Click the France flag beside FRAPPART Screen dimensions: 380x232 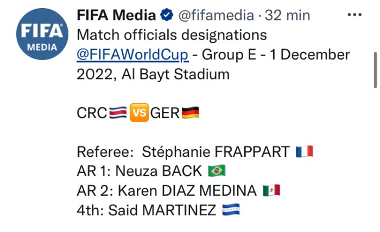[x=305, y=152]
